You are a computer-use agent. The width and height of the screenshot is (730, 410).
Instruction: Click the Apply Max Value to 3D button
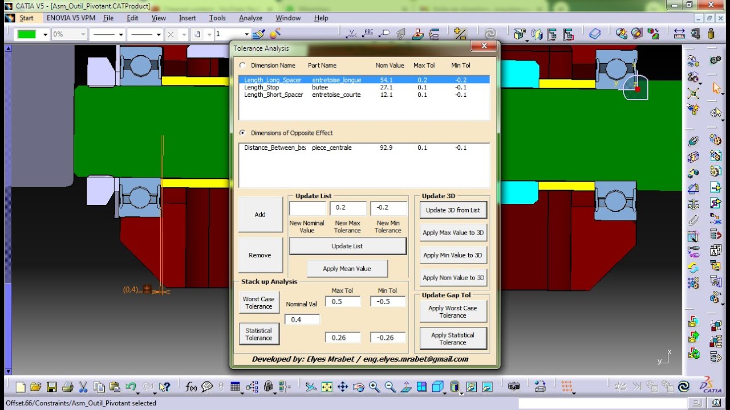tap(453, 232)
